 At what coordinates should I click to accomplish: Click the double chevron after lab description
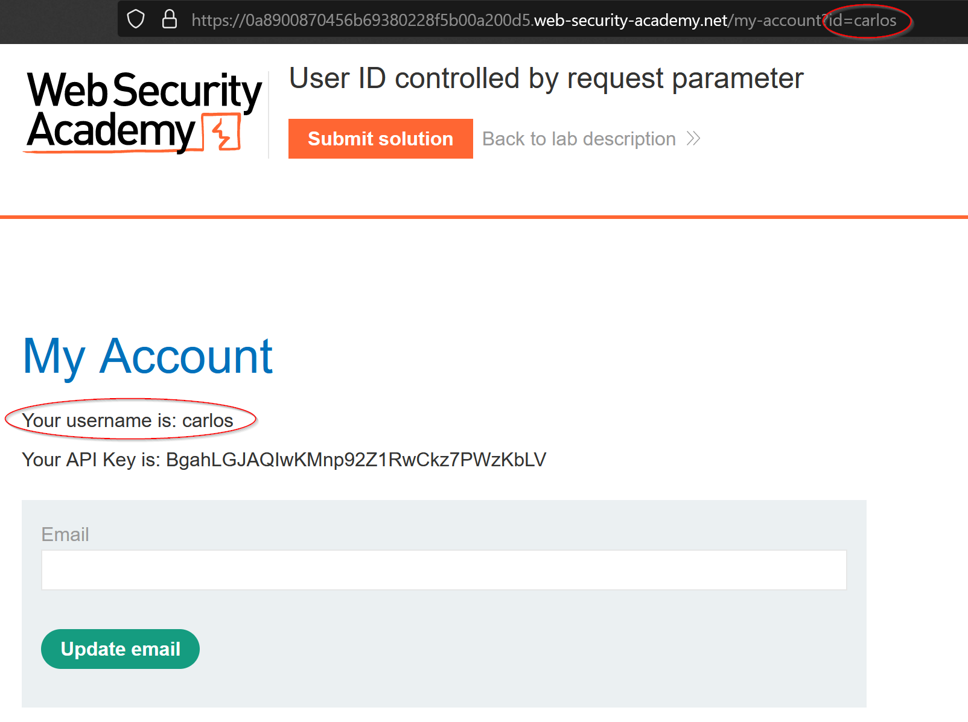coord(693,139)
